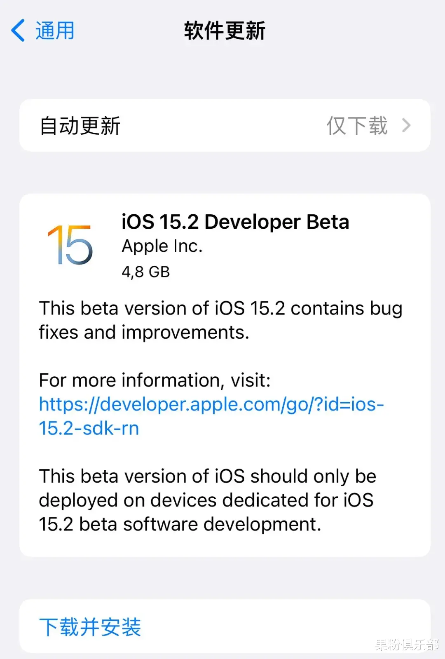Tap 下载并安装 to install the update
This screenshot has height=659, width=445.
91,627
